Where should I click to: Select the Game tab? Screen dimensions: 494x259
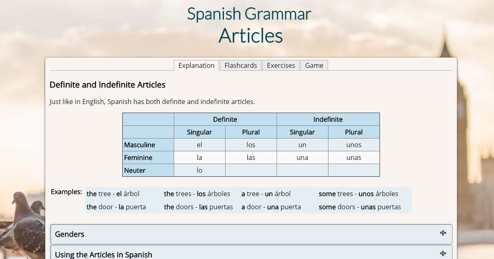(314, 65)
